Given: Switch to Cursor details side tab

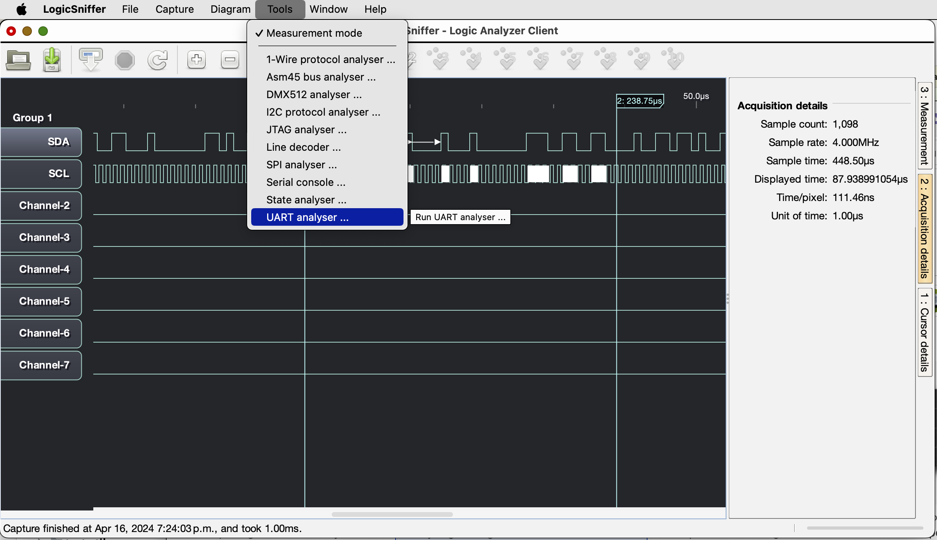Looking at the screenshot, I should pyautogui.click(x=925, y=332).
